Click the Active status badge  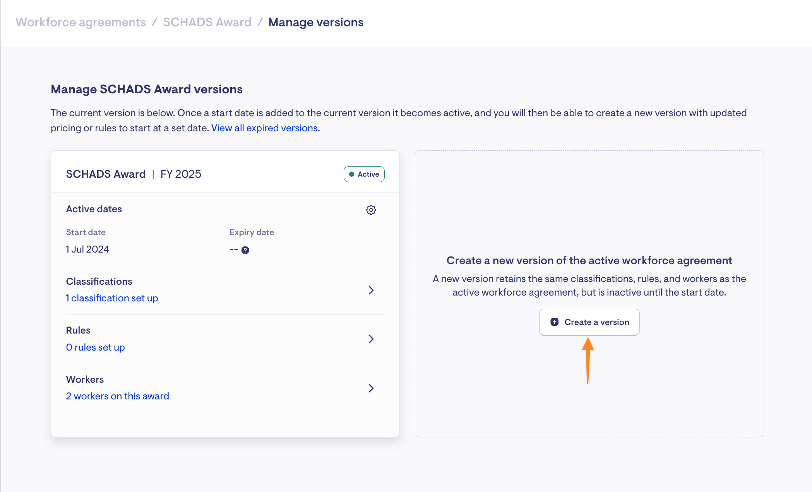(x=364, y=174)
